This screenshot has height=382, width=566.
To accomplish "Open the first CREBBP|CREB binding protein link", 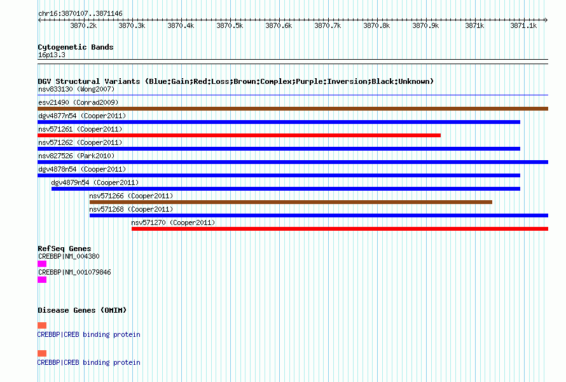I will 89,334.
